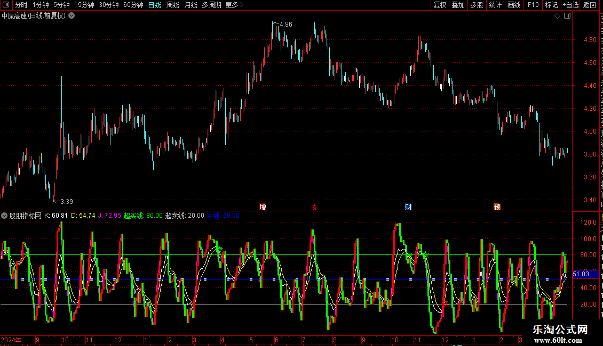Open 多周期 multi-period view
The height and width of the screenshot is (346, 603).
tap(211, 5)
